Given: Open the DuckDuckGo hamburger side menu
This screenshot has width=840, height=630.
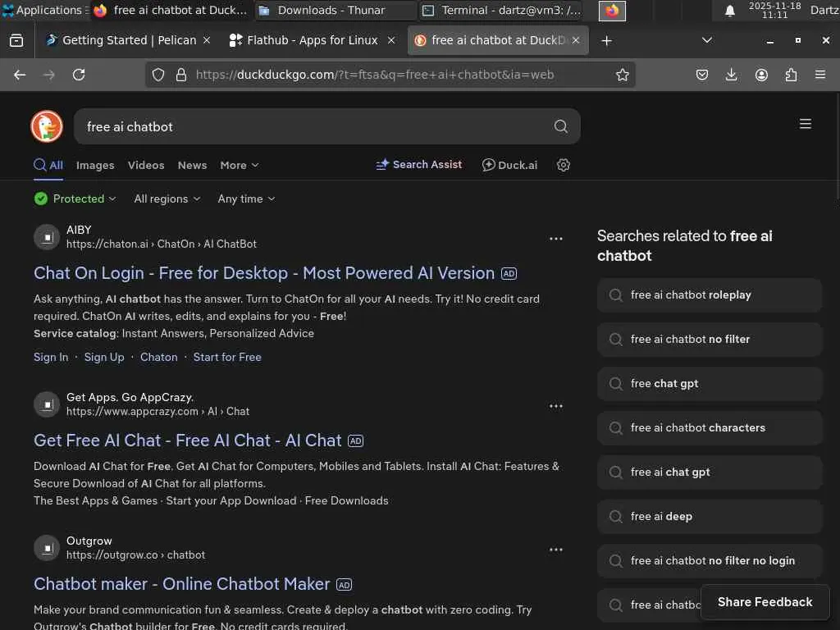Looking at the screenshot, I should (x=806, y=124).
